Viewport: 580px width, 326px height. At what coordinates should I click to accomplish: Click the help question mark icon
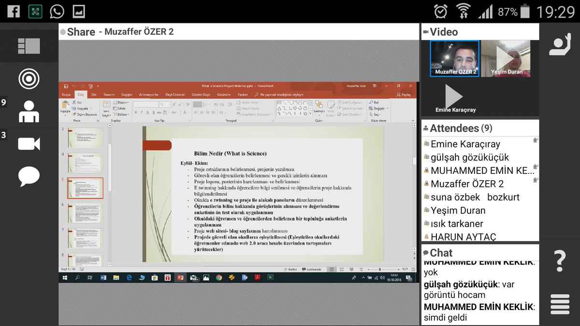(x=559, y=261)
